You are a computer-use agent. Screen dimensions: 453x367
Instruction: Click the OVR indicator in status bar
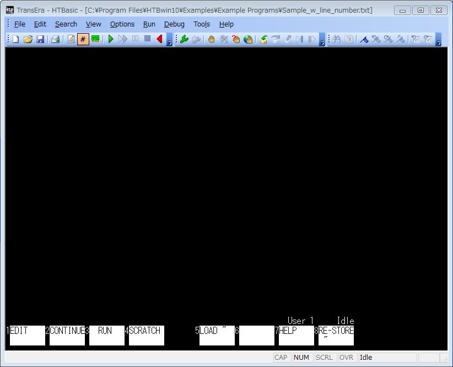click(x=347, y=358)
